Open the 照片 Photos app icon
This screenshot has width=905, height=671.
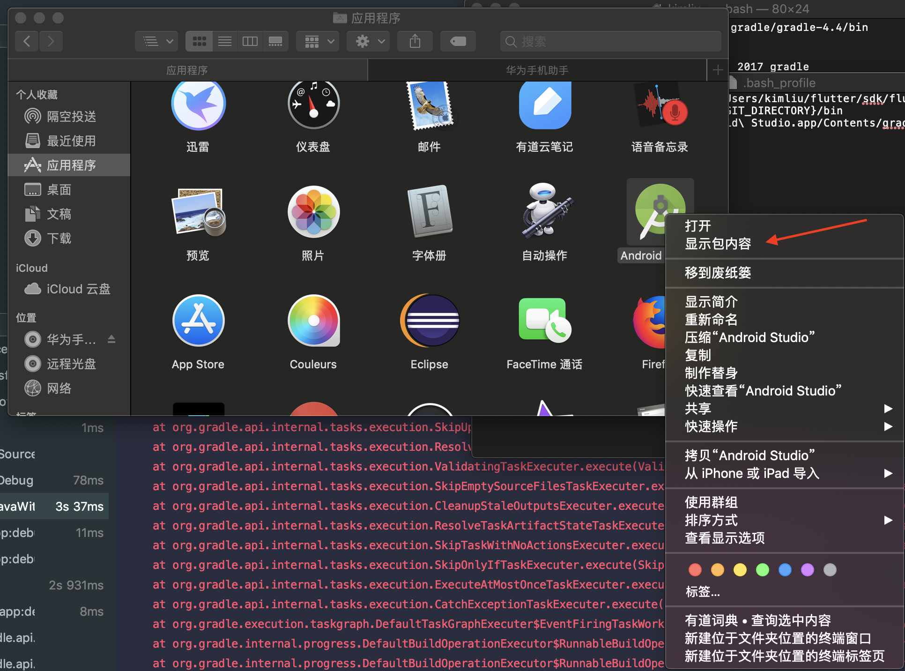(313, 212)
